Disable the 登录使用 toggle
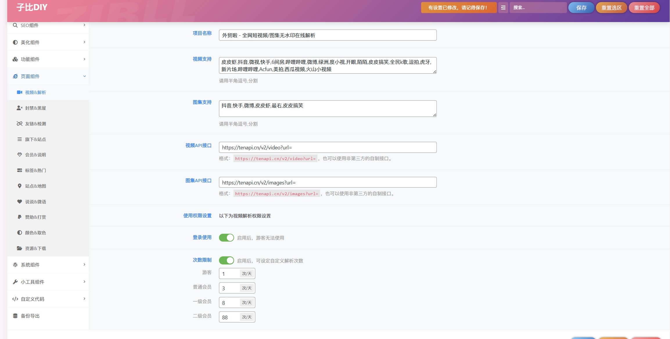Screen dimensions: 670x339 (227, 238)
